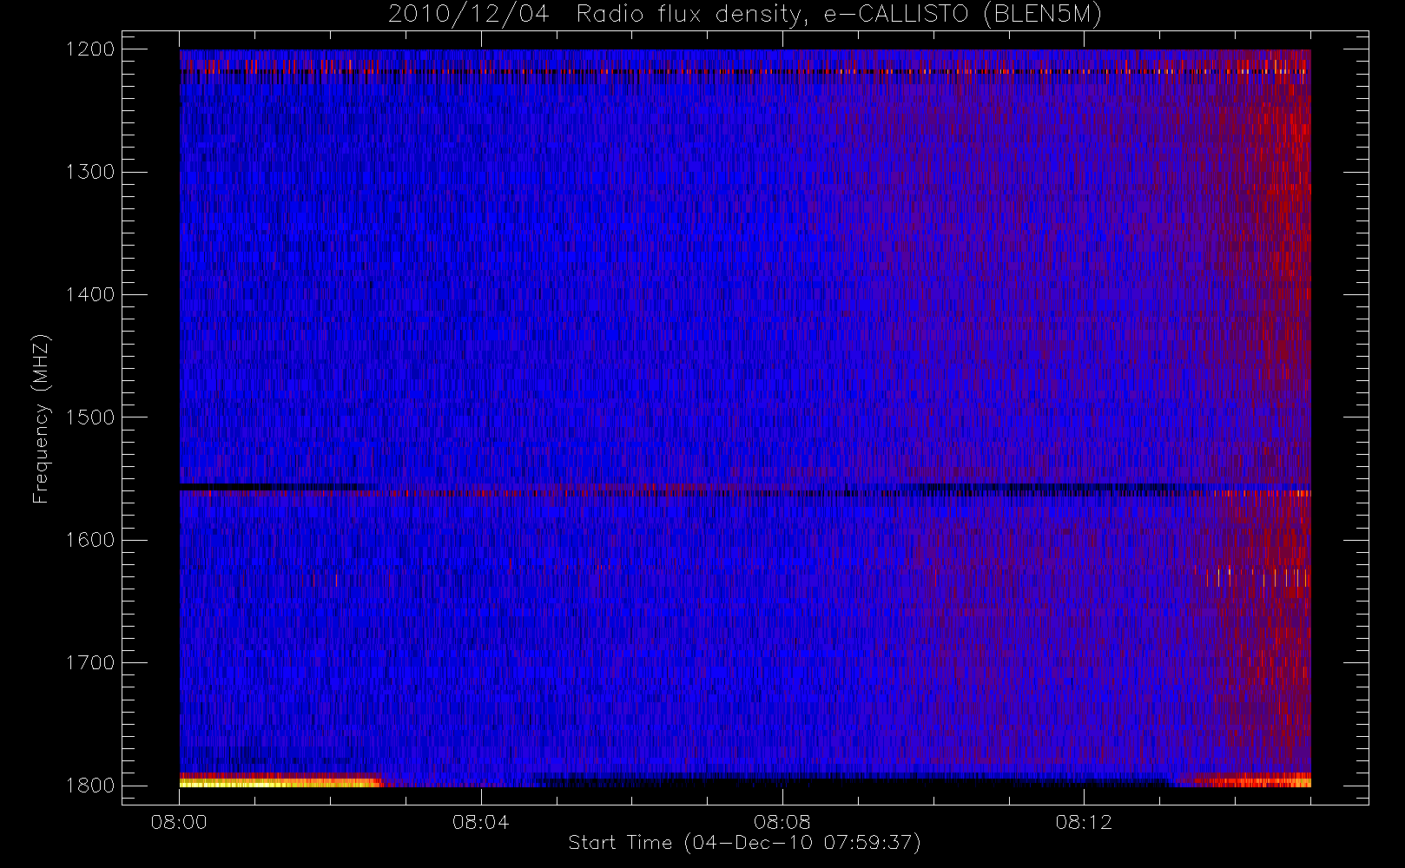Image resolution: width=1405 pixels, height=868 pixels.
Task: Click the bright yellow band near 1800 MHz
Action: pyautogui.click(x=280, y=782)
